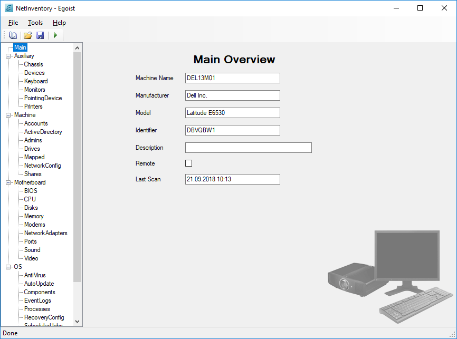Select Keyboard under Auxiliary
This screenshot has height=339, width=457.
36,81
